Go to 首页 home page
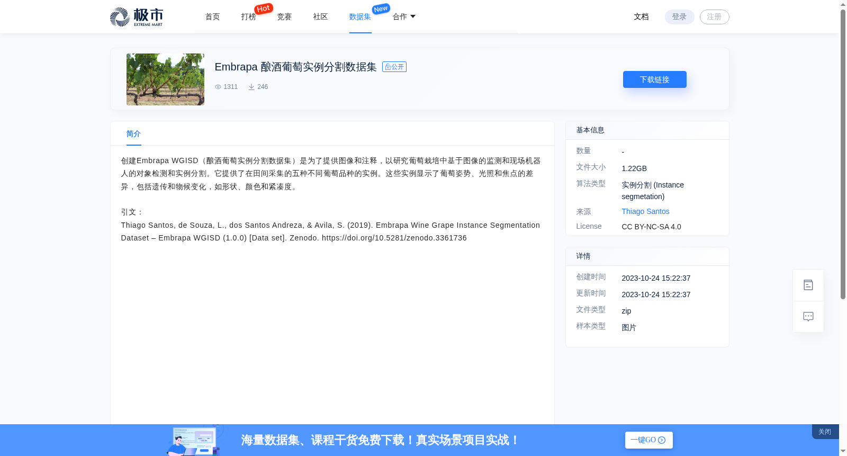The width and height of the screenshot is (847, 456). [x=212, y=17]
